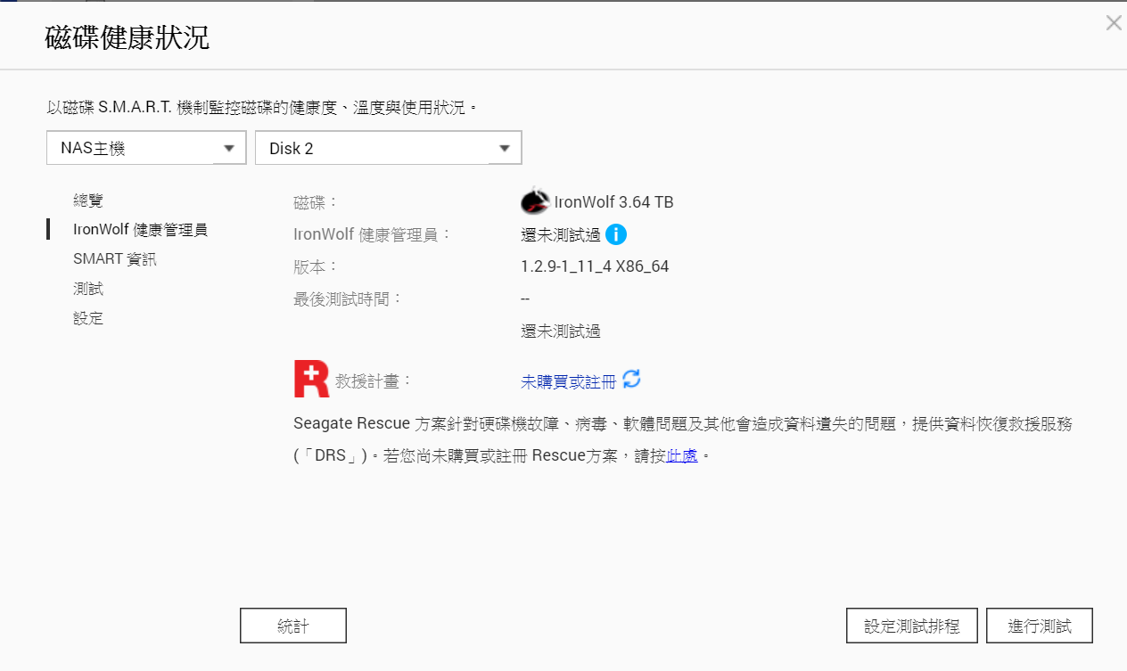Open the Disk 2 dropdown
Screen dimensions: 1127x671
388,148
